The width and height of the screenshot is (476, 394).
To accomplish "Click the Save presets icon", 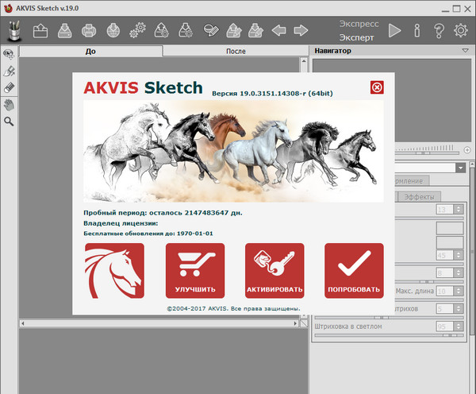I will [x=185, y=31].
